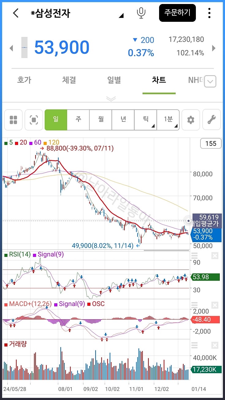Tap the 60-day moving average legend
Screen dimensions: 225x400
click(35, 142)
